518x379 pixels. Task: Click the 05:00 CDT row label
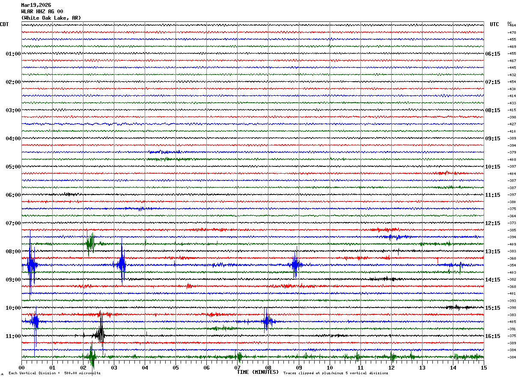[x=13, y=167]
